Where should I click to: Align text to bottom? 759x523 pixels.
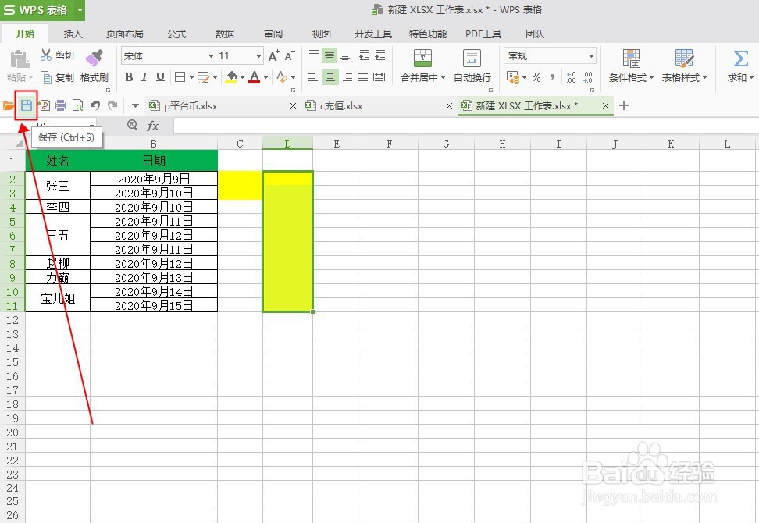point(345,55)
